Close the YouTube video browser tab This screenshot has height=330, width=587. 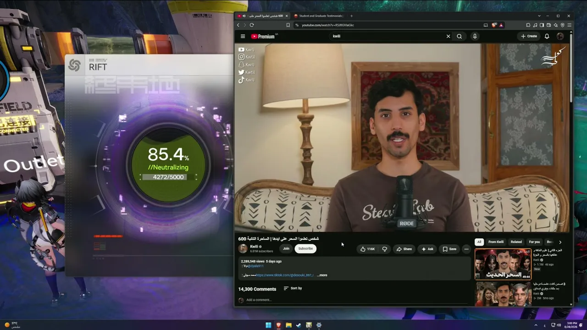tap(287, 16)
